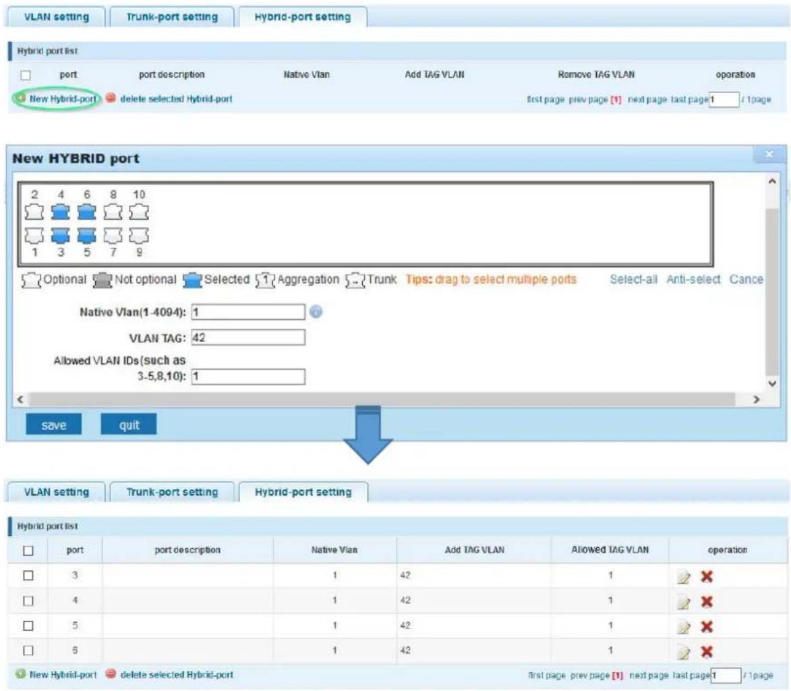Viewport: 791px width, 691px height.
Task: Click Add TAG VLAN header in bottom table
Action: (474, 550)
